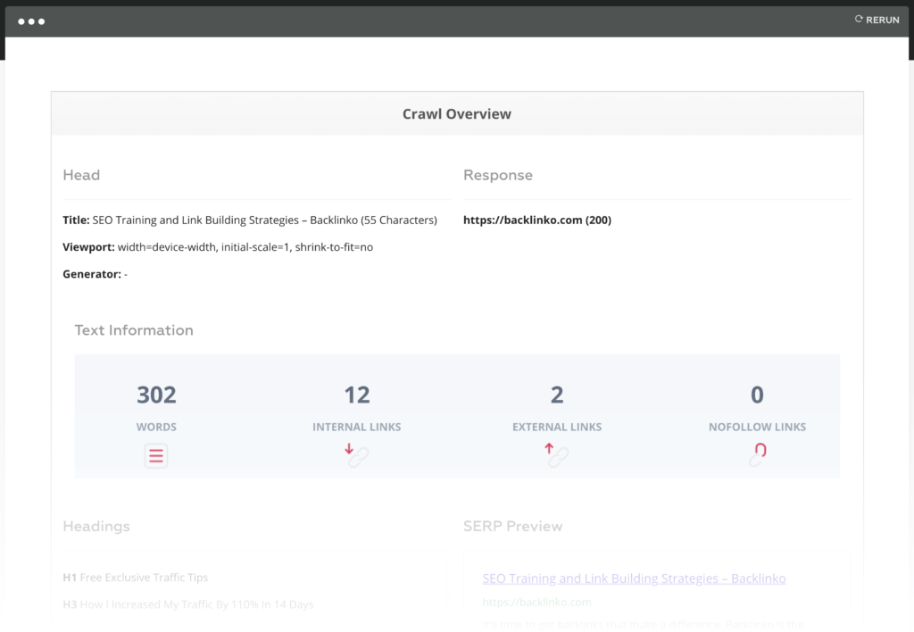914x632 pixels.
Task: Click the 12 internal links count
Action: (357, 395)
